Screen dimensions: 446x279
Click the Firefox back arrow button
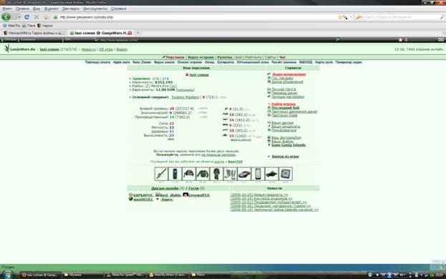pyautogui.click(x=6, y=17)
